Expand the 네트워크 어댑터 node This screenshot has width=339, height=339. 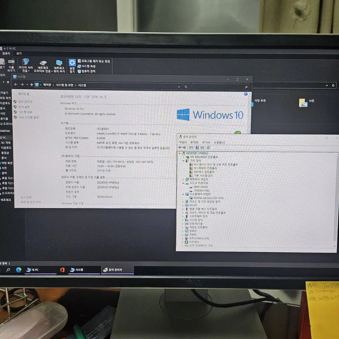tap(183, 179)
